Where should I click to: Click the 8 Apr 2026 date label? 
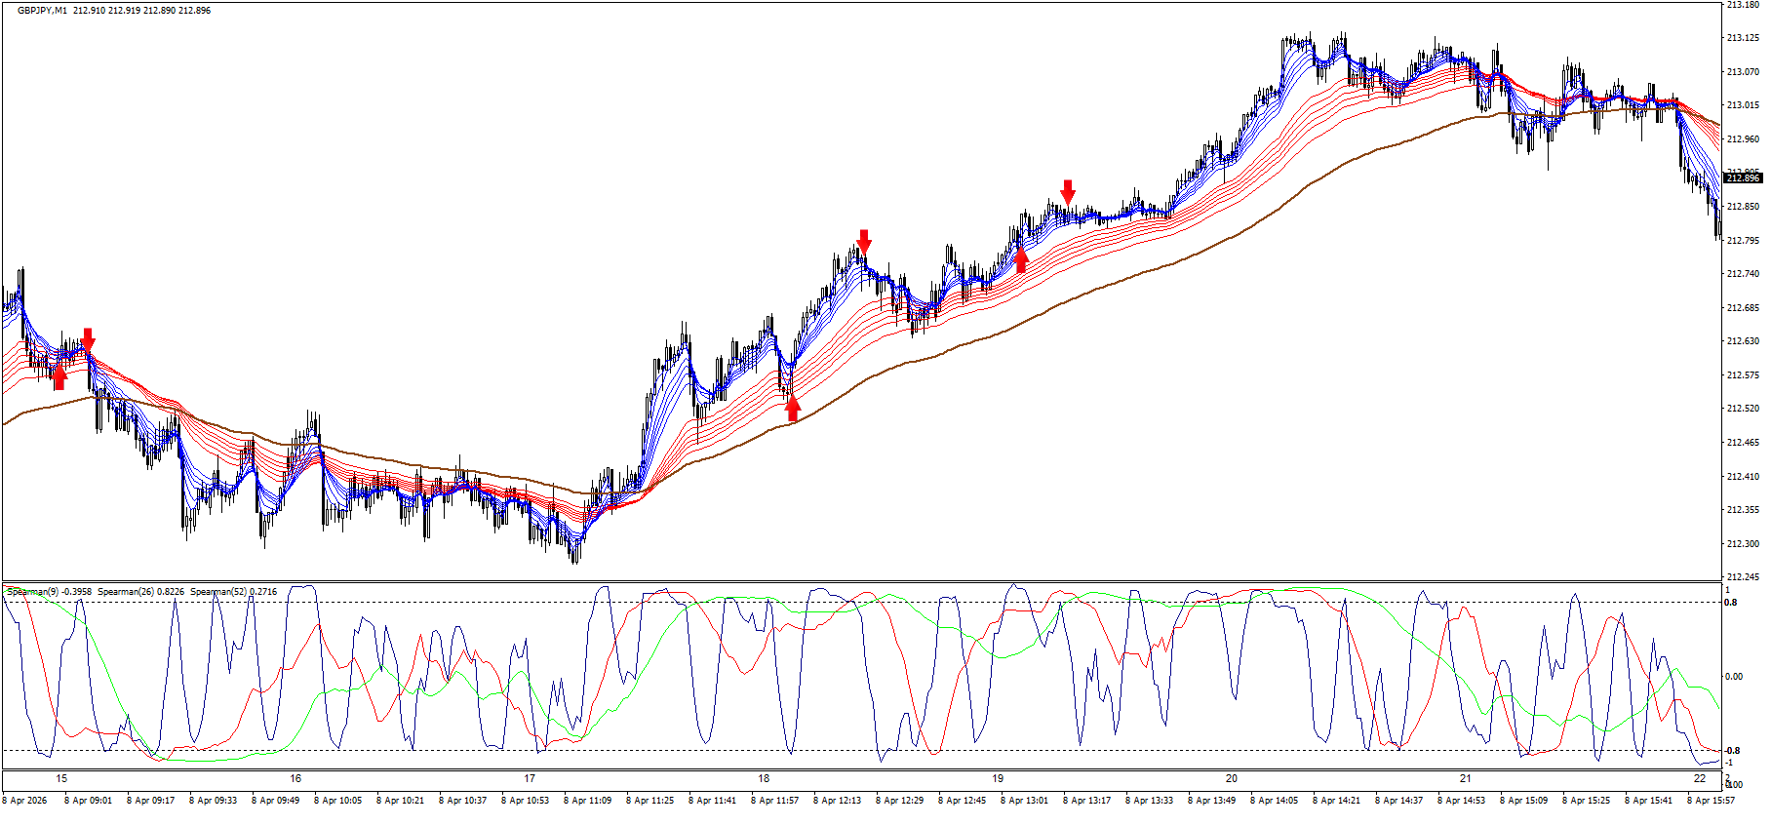point(24,801)
